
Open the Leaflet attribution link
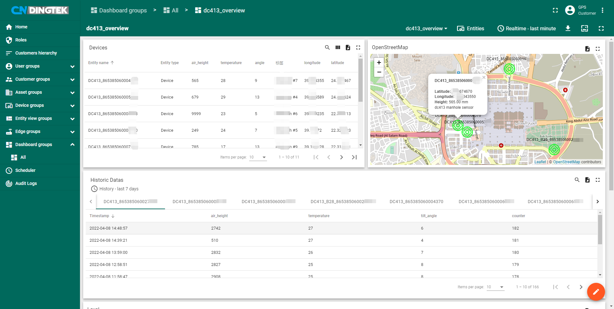click(x=540, y=162)
